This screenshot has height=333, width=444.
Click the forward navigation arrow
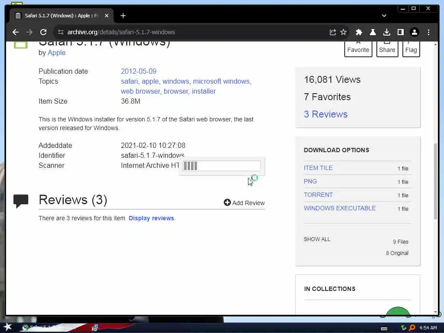coord(29,32)
